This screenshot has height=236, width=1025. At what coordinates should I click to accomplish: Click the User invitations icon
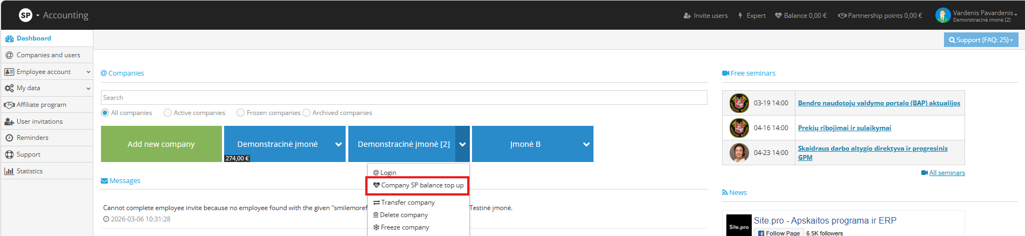pyautogui.click(x=9, y=122)
